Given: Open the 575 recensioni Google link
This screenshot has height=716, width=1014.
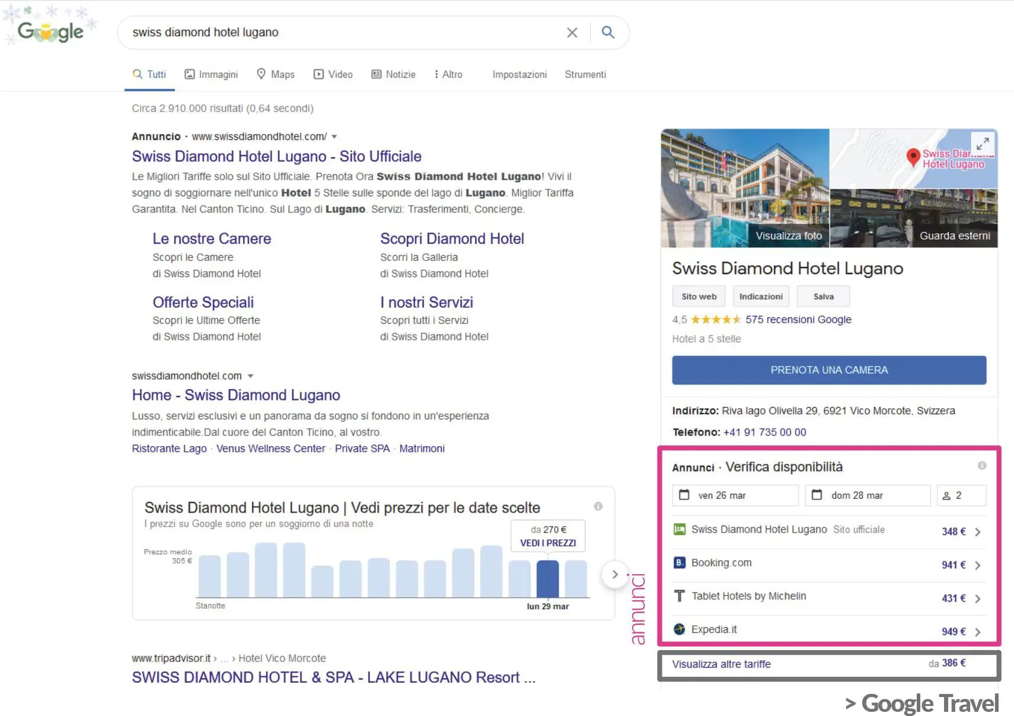Looking at the screenshot, I should coord(798,320).
